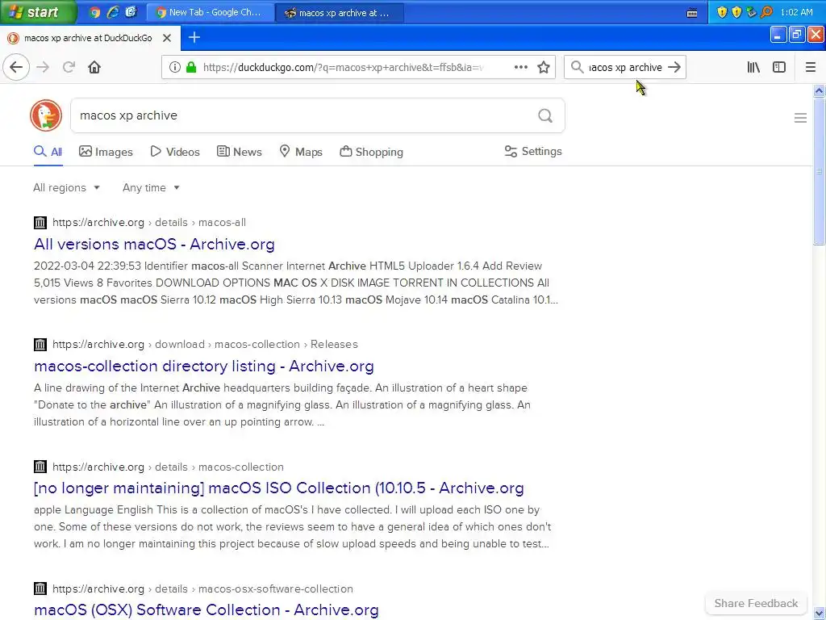Click the Firefox search box field
826x620 pixels.
pyautogui.click(x=624, y=67)
